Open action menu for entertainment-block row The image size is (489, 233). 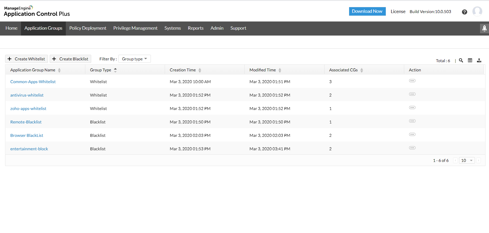[412, 148]
